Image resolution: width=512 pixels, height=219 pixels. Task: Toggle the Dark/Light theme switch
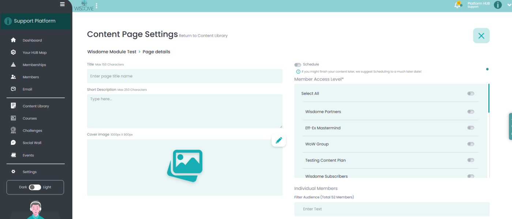[35, 187]
